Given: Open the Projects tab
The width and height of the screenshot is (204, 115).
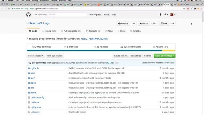Looking at the screenshot, I should (x=93, y=31).
